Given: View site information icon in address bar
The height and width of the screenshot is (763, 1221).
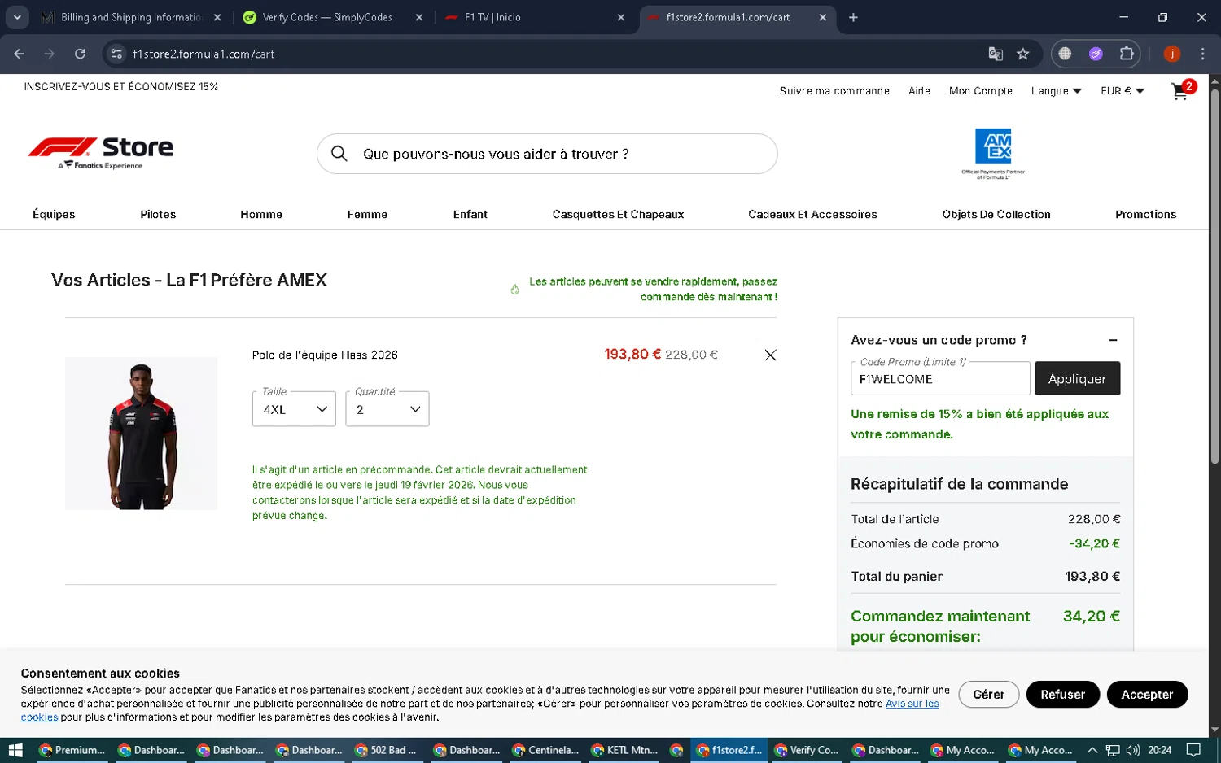Looking at the screenshot, I should coord(116,54).
